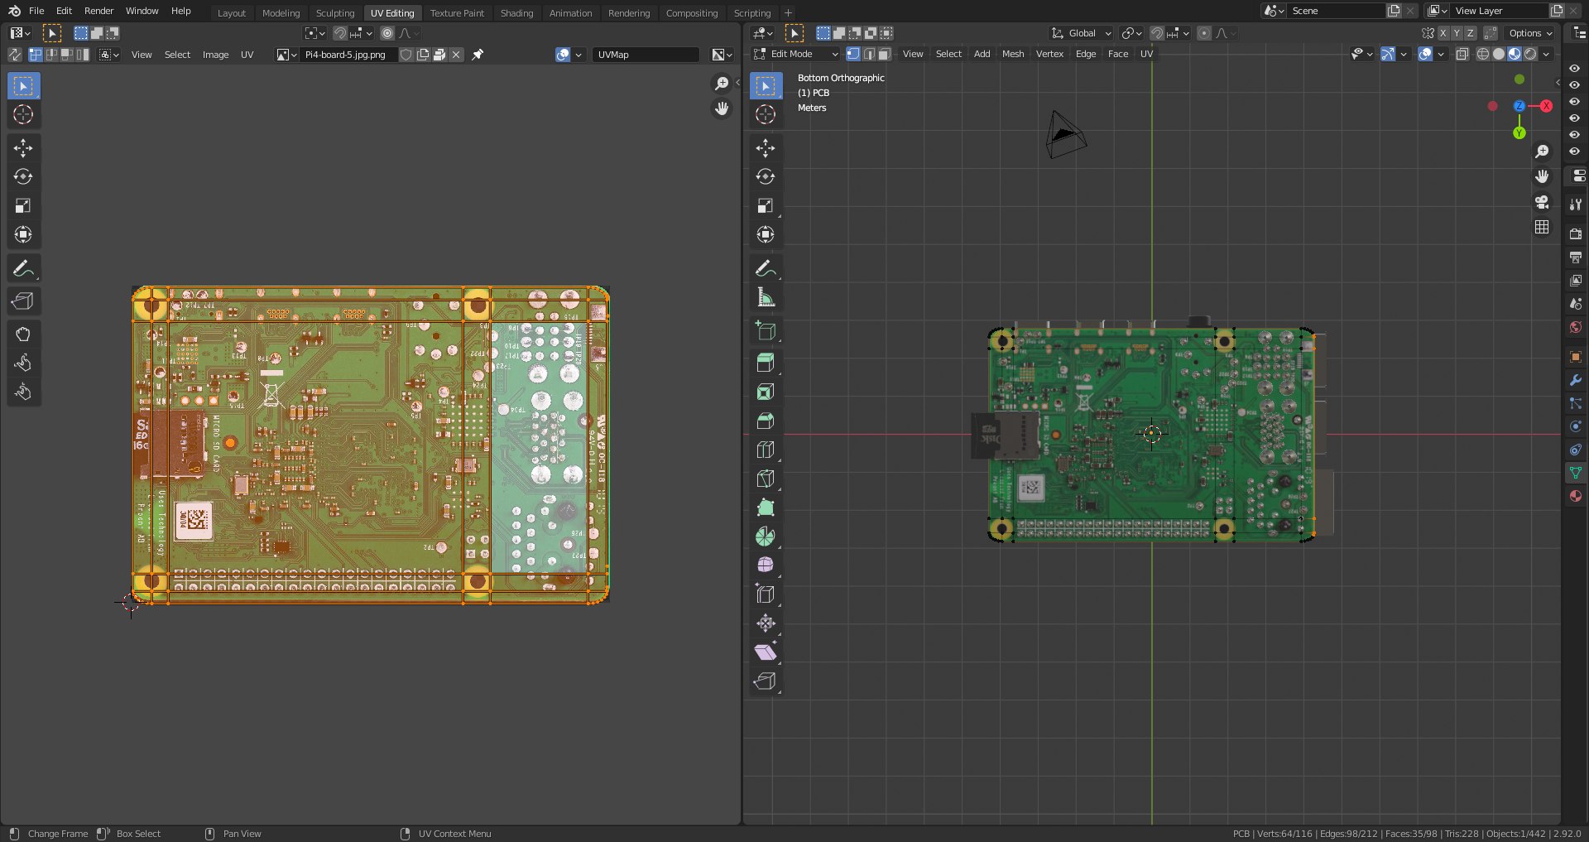Viewport: 1589px width, 842px height.
Task: Open UV editor type dropdown
Action: (20, 33)
